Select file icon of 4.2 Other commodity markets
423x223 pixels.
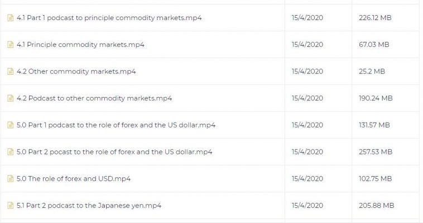point(10,71)
